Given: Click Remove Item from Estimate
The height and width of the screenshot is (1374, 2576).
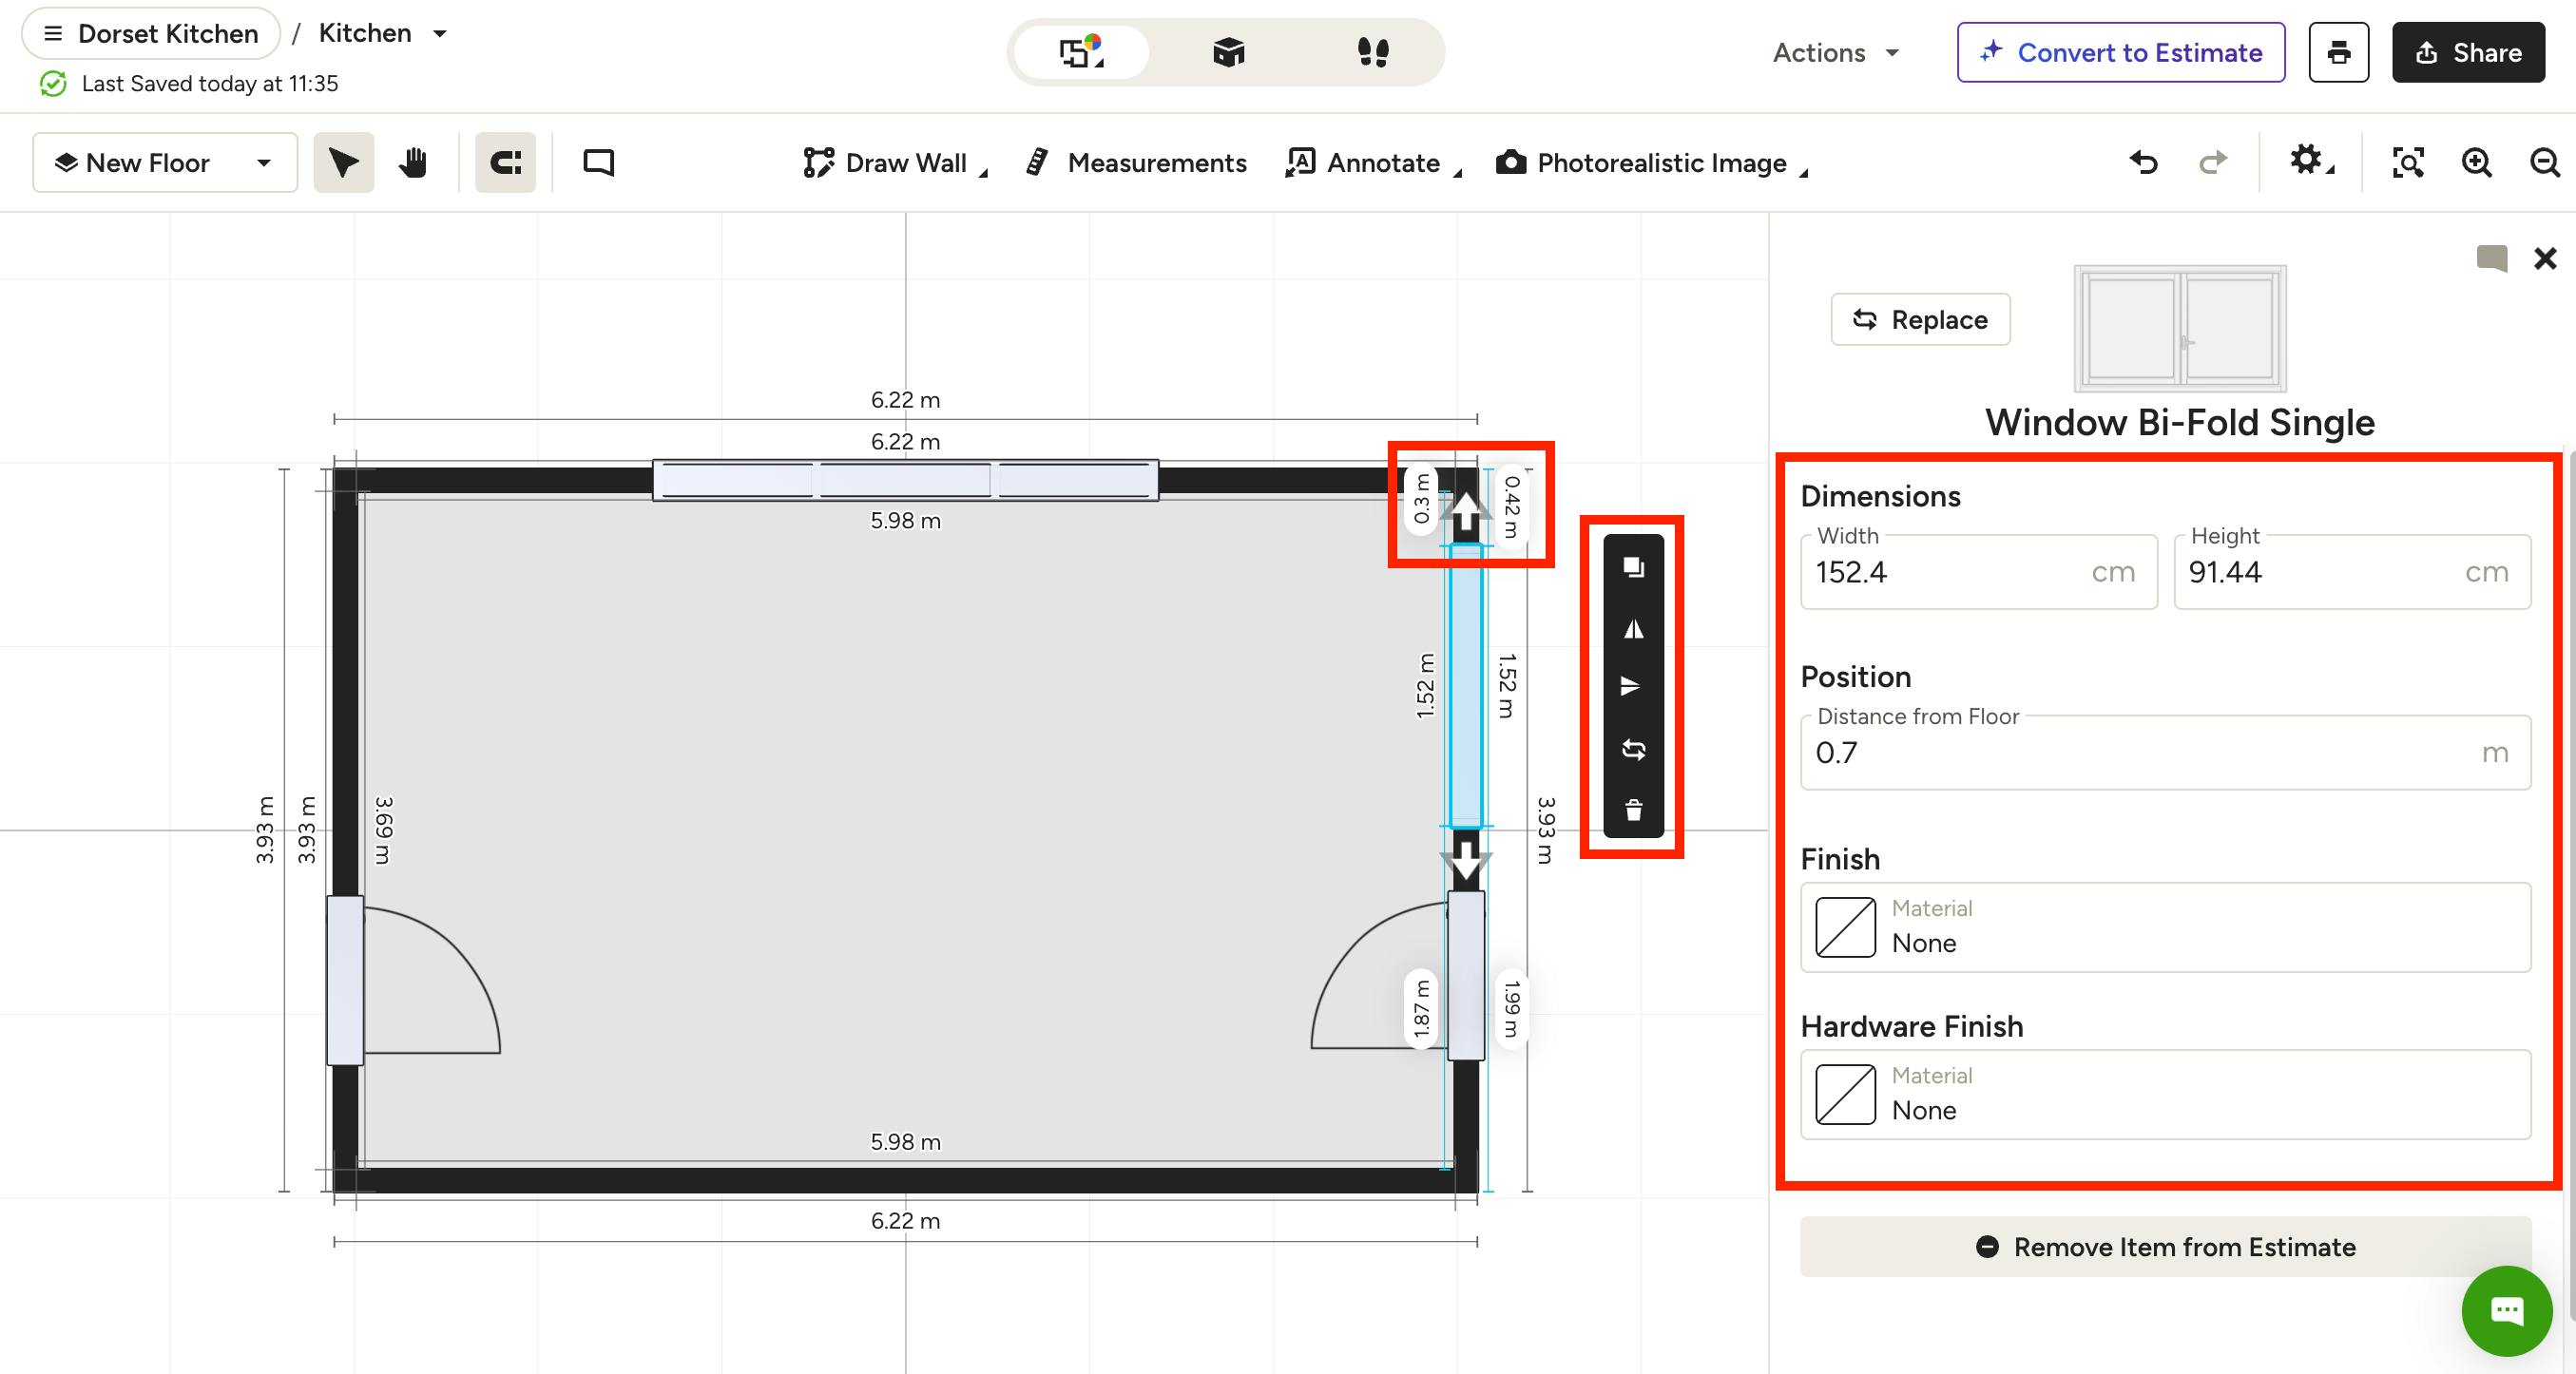Looking at the screenshot, I should pos(2165,1246).
